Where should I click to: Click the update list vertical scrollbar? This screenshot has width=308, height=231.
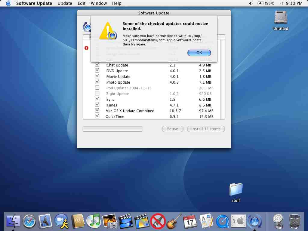coord(222,79)
